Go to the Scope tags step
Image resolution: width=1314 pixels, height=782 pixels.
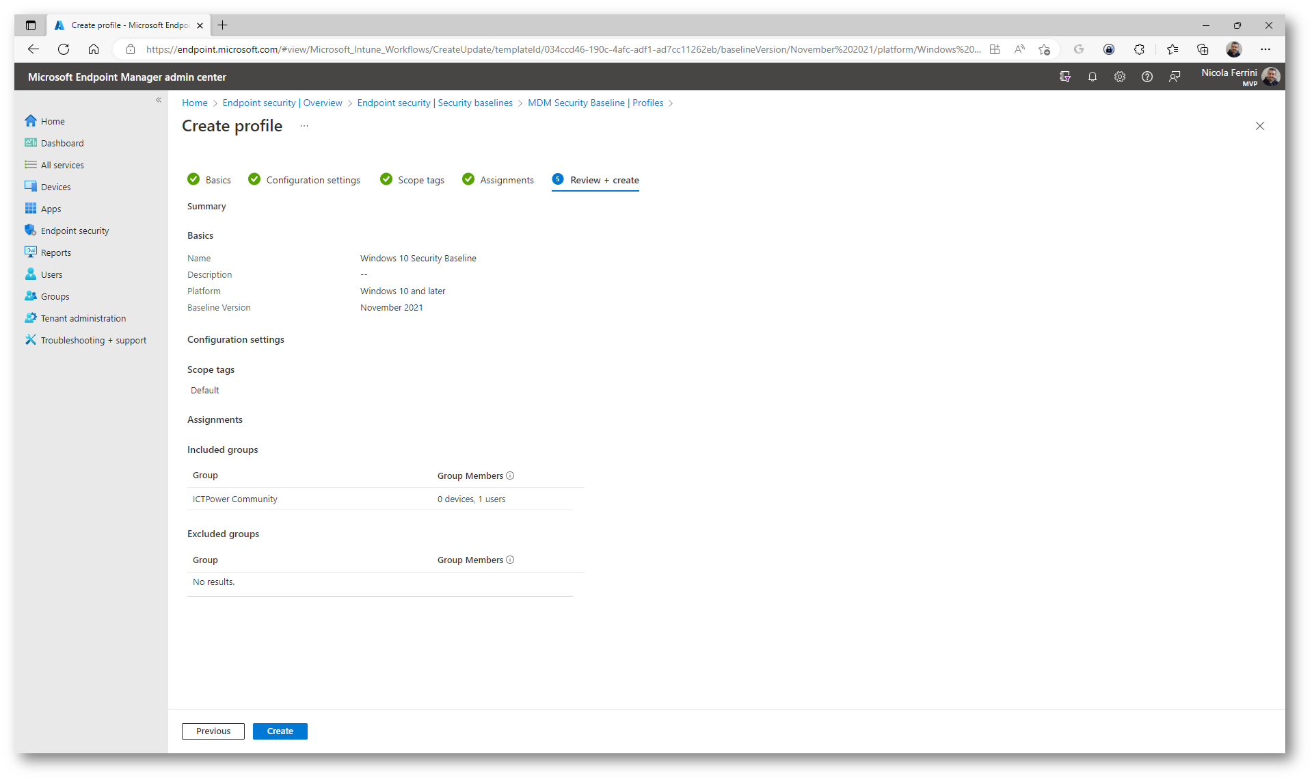(412, 179)
